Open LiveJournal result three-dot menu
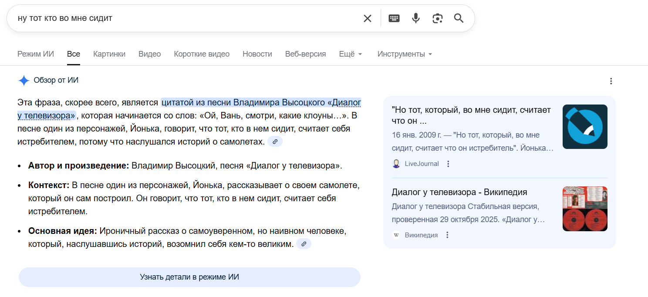Screen dimensions: 648x297 (x=449, y=164)
